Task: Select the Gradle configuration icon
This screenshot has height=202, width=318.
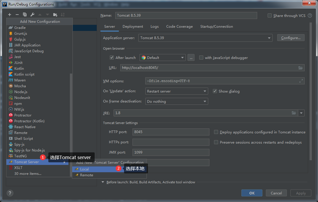Action: pyautogui.click(x=11, y=28)
